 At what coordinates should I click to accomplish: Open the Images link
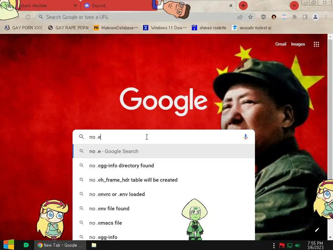(x=298, y=44)
